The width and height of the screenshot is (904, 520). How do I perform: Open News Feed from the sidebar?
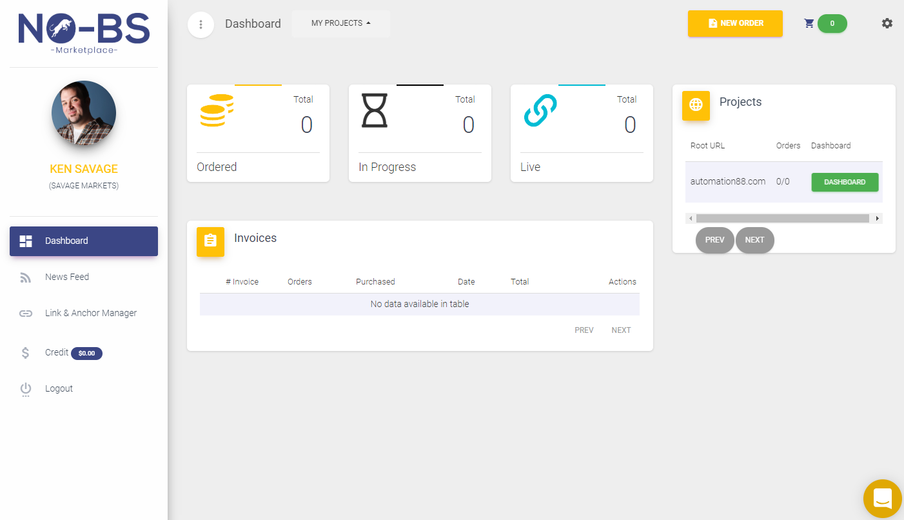coord(84,277)
